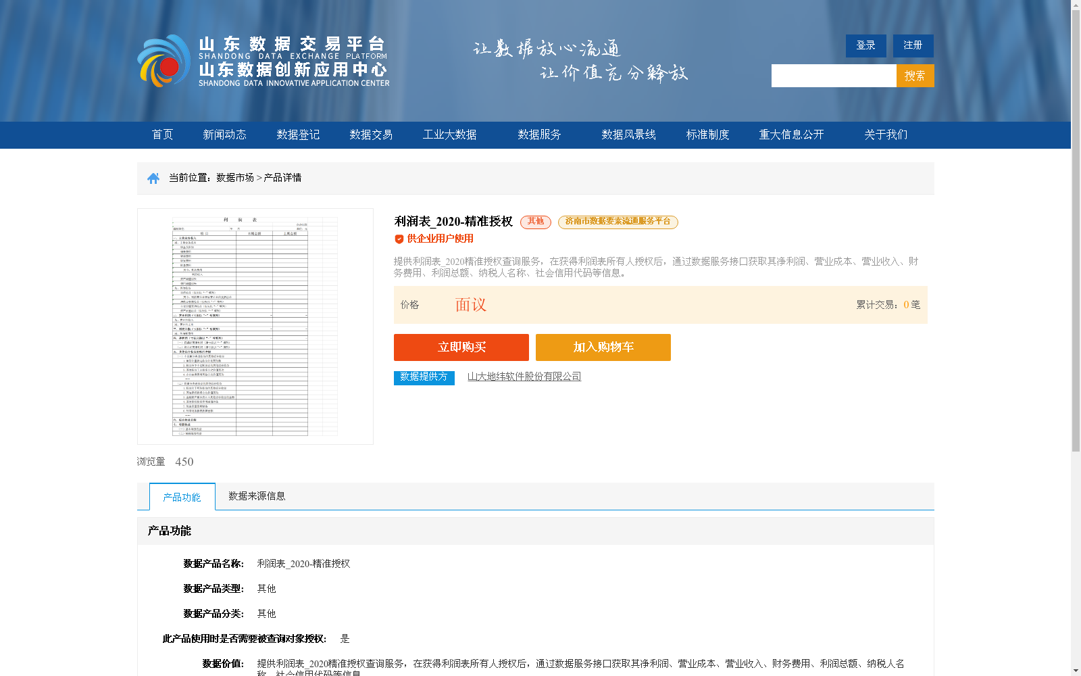
Task: Click the product title 利润表_2020-精准授权
Action: (453, 222)
